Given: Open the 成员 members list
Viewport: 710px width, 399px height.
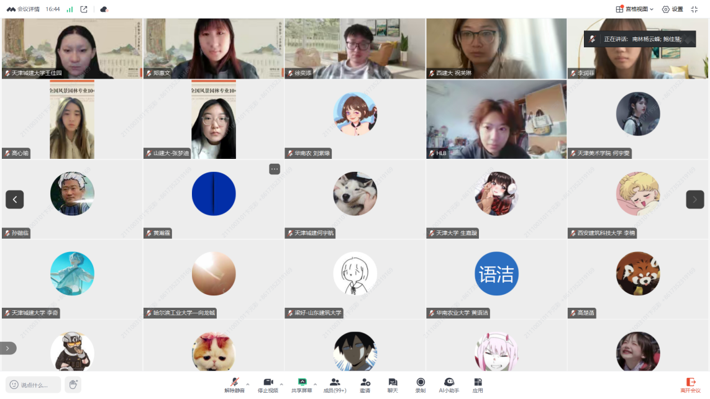Looking at the screenshot, I should pyautogui.click(x=335, y=385).
